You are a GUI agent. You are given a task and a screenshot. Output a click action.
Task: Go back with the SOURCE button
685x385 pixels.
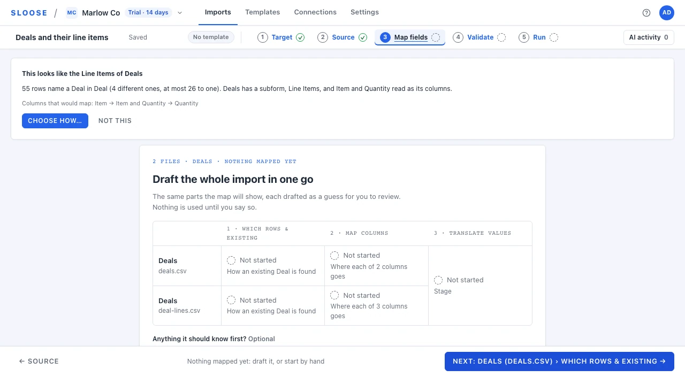point(39,361)
